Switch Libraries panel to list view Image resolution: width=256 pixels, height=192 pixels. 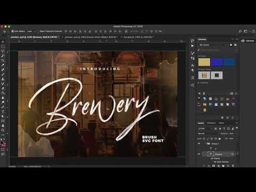pyautogui.click(x=235, y=45)
